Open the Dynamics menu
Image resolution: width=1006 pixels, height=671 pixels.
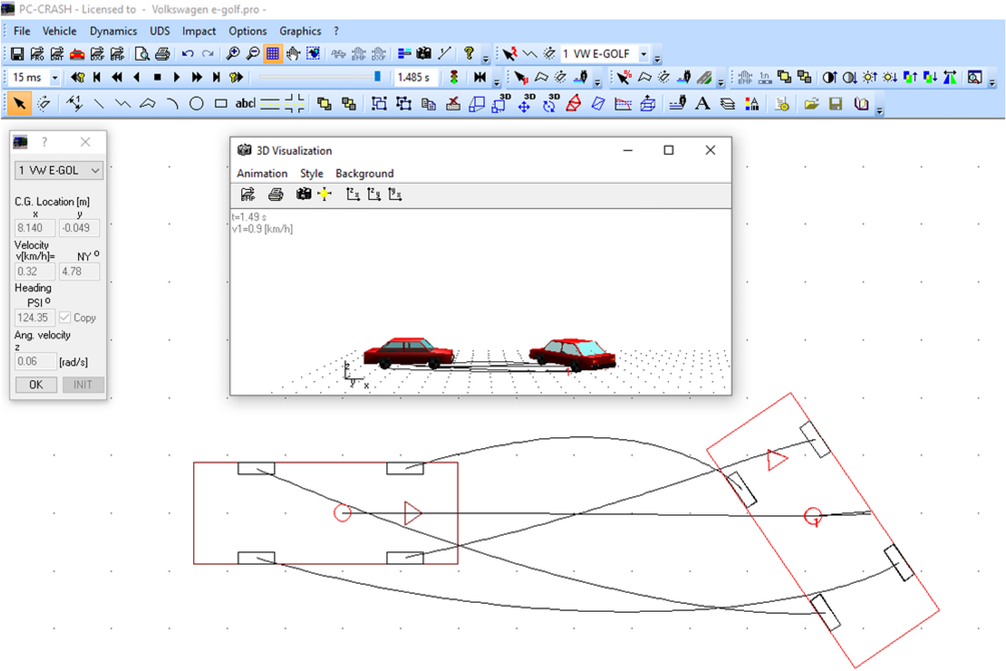(x=114, y=31)
